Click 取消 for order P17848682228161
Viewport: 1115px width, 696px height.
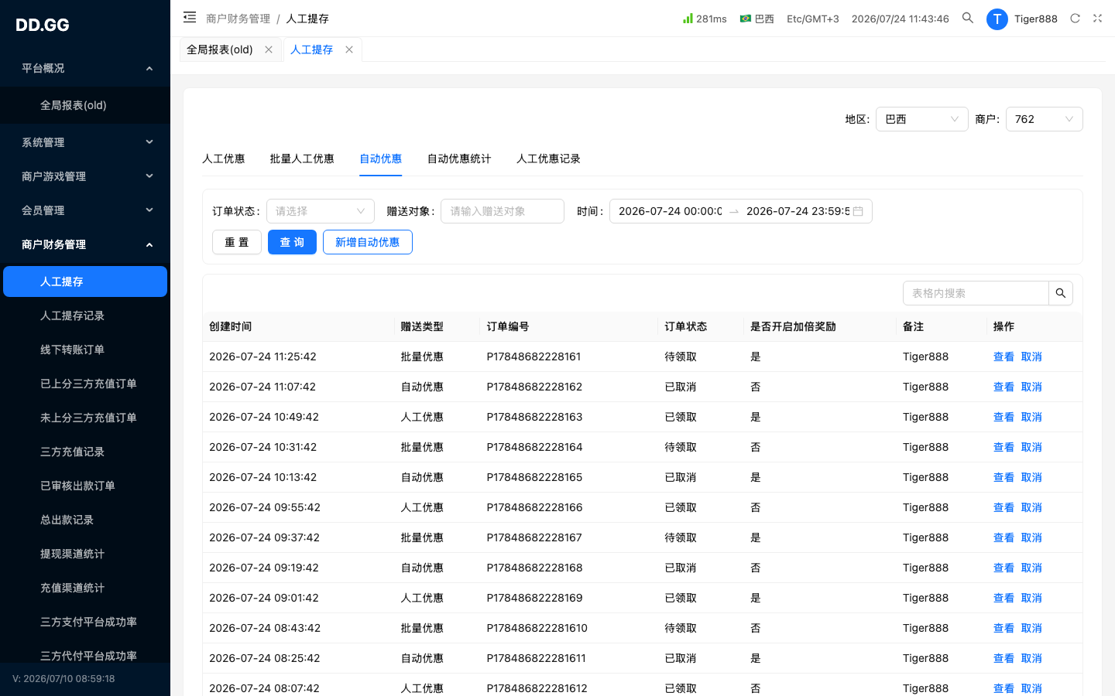[1031, 357]
